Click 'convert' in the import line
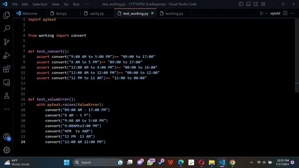 (x=79, y=36)
